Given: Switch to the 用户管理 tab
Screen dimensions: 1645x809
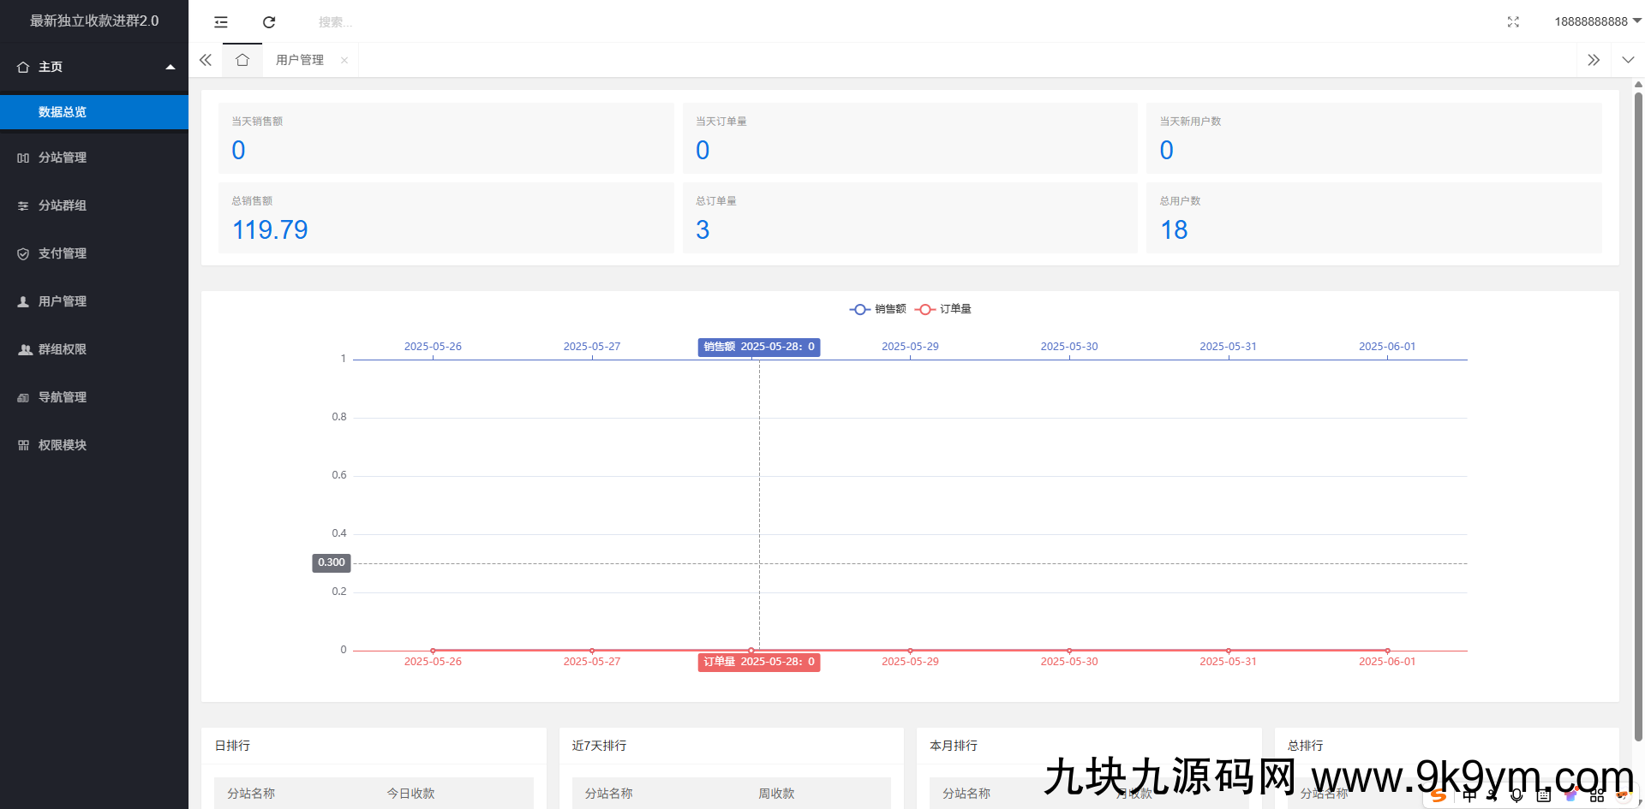Looking at the screenshot, I should click(x=299, y=60).
